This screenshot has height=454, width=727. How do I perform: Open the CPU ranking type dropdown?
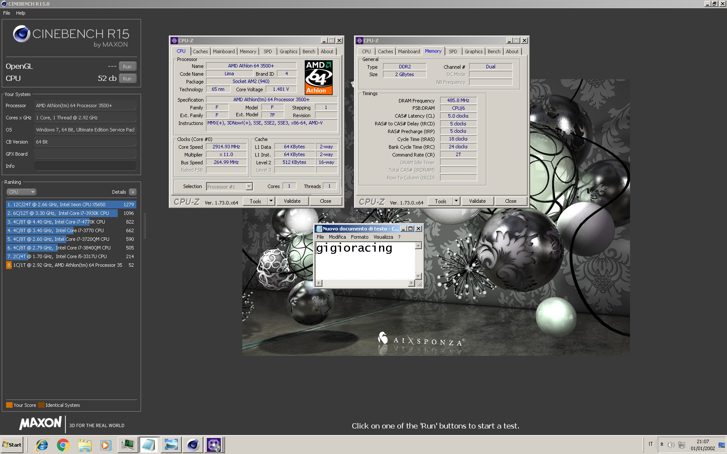point(21,192)
